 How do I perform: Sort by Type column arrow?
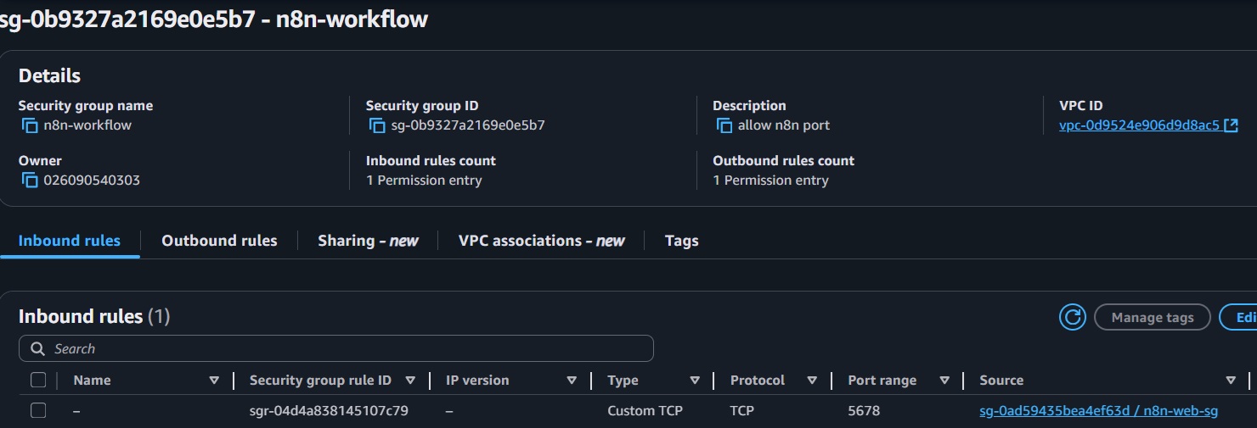coord(695,381)
